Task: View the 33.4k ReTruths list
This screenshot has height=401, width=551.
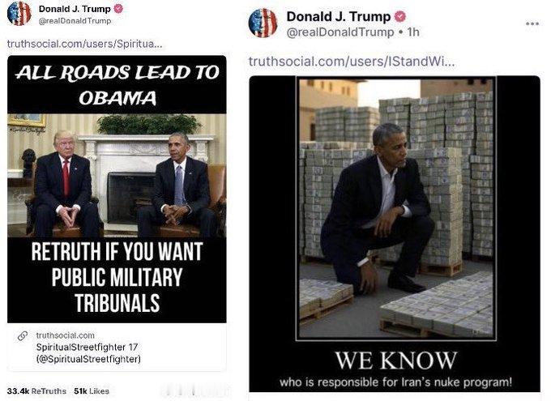Action: click(x=36, y=390)
